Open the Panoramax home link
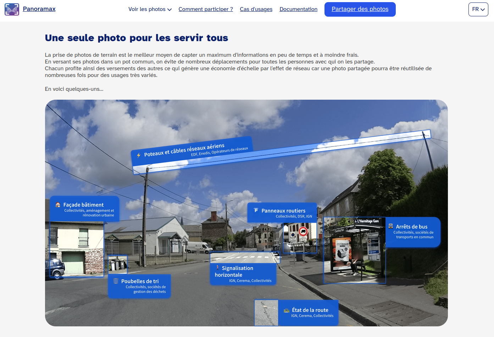Image resolution: width=494 pixels, height=337 pixels. tap(39, 9)
